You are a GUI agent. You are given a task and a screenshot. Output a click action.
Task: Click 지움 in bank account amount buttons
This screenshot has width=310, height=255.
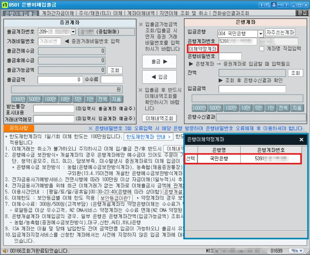(297, 108)
